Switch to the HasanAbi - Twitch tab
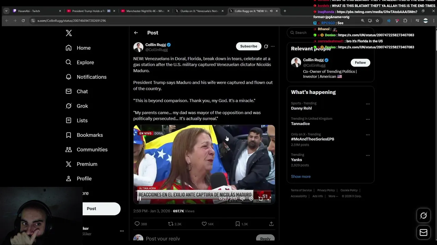This screenshot has height=245, width=437. pos(37,11)
